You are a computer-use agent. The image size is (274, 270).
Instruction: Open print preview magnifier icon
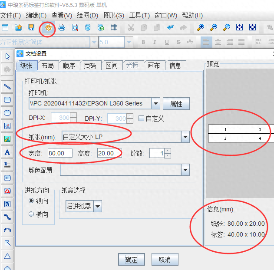pyautogui.click(x=75, y=28)
